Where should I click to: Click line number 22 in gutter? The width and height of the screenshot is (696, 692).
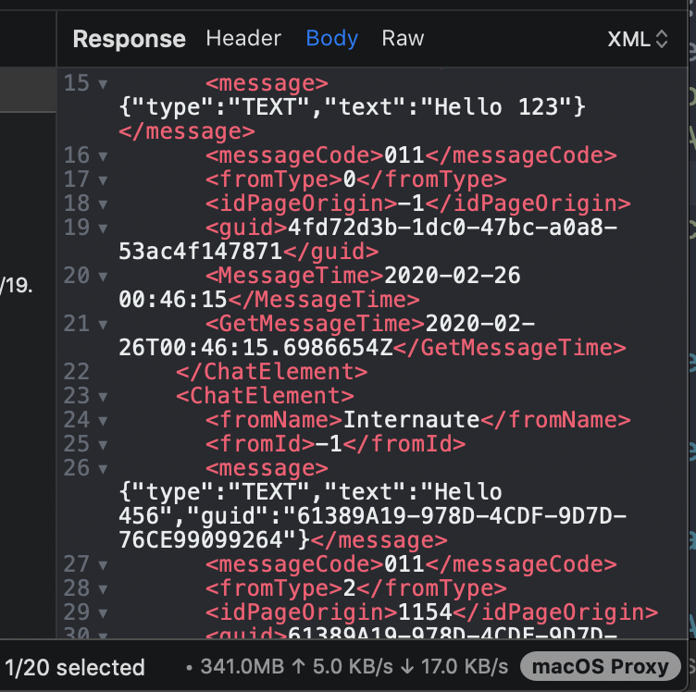click(x=76, y=372)
